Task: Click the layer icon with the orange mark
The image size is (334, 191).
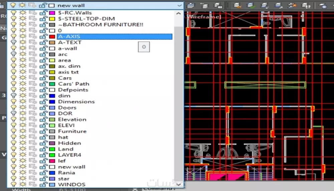Action: pos(237,5)
